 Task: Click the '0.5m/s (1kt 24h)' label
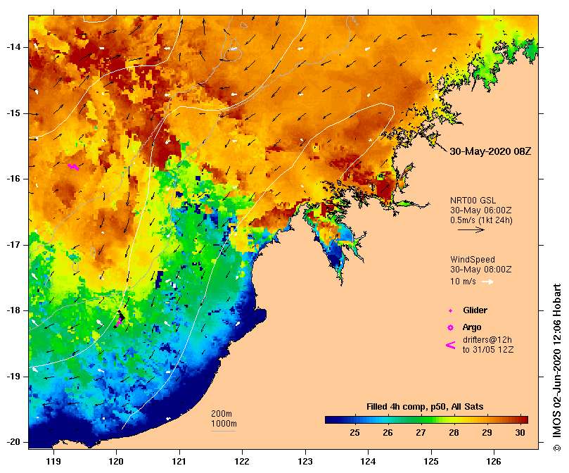[x=481, y=220]
